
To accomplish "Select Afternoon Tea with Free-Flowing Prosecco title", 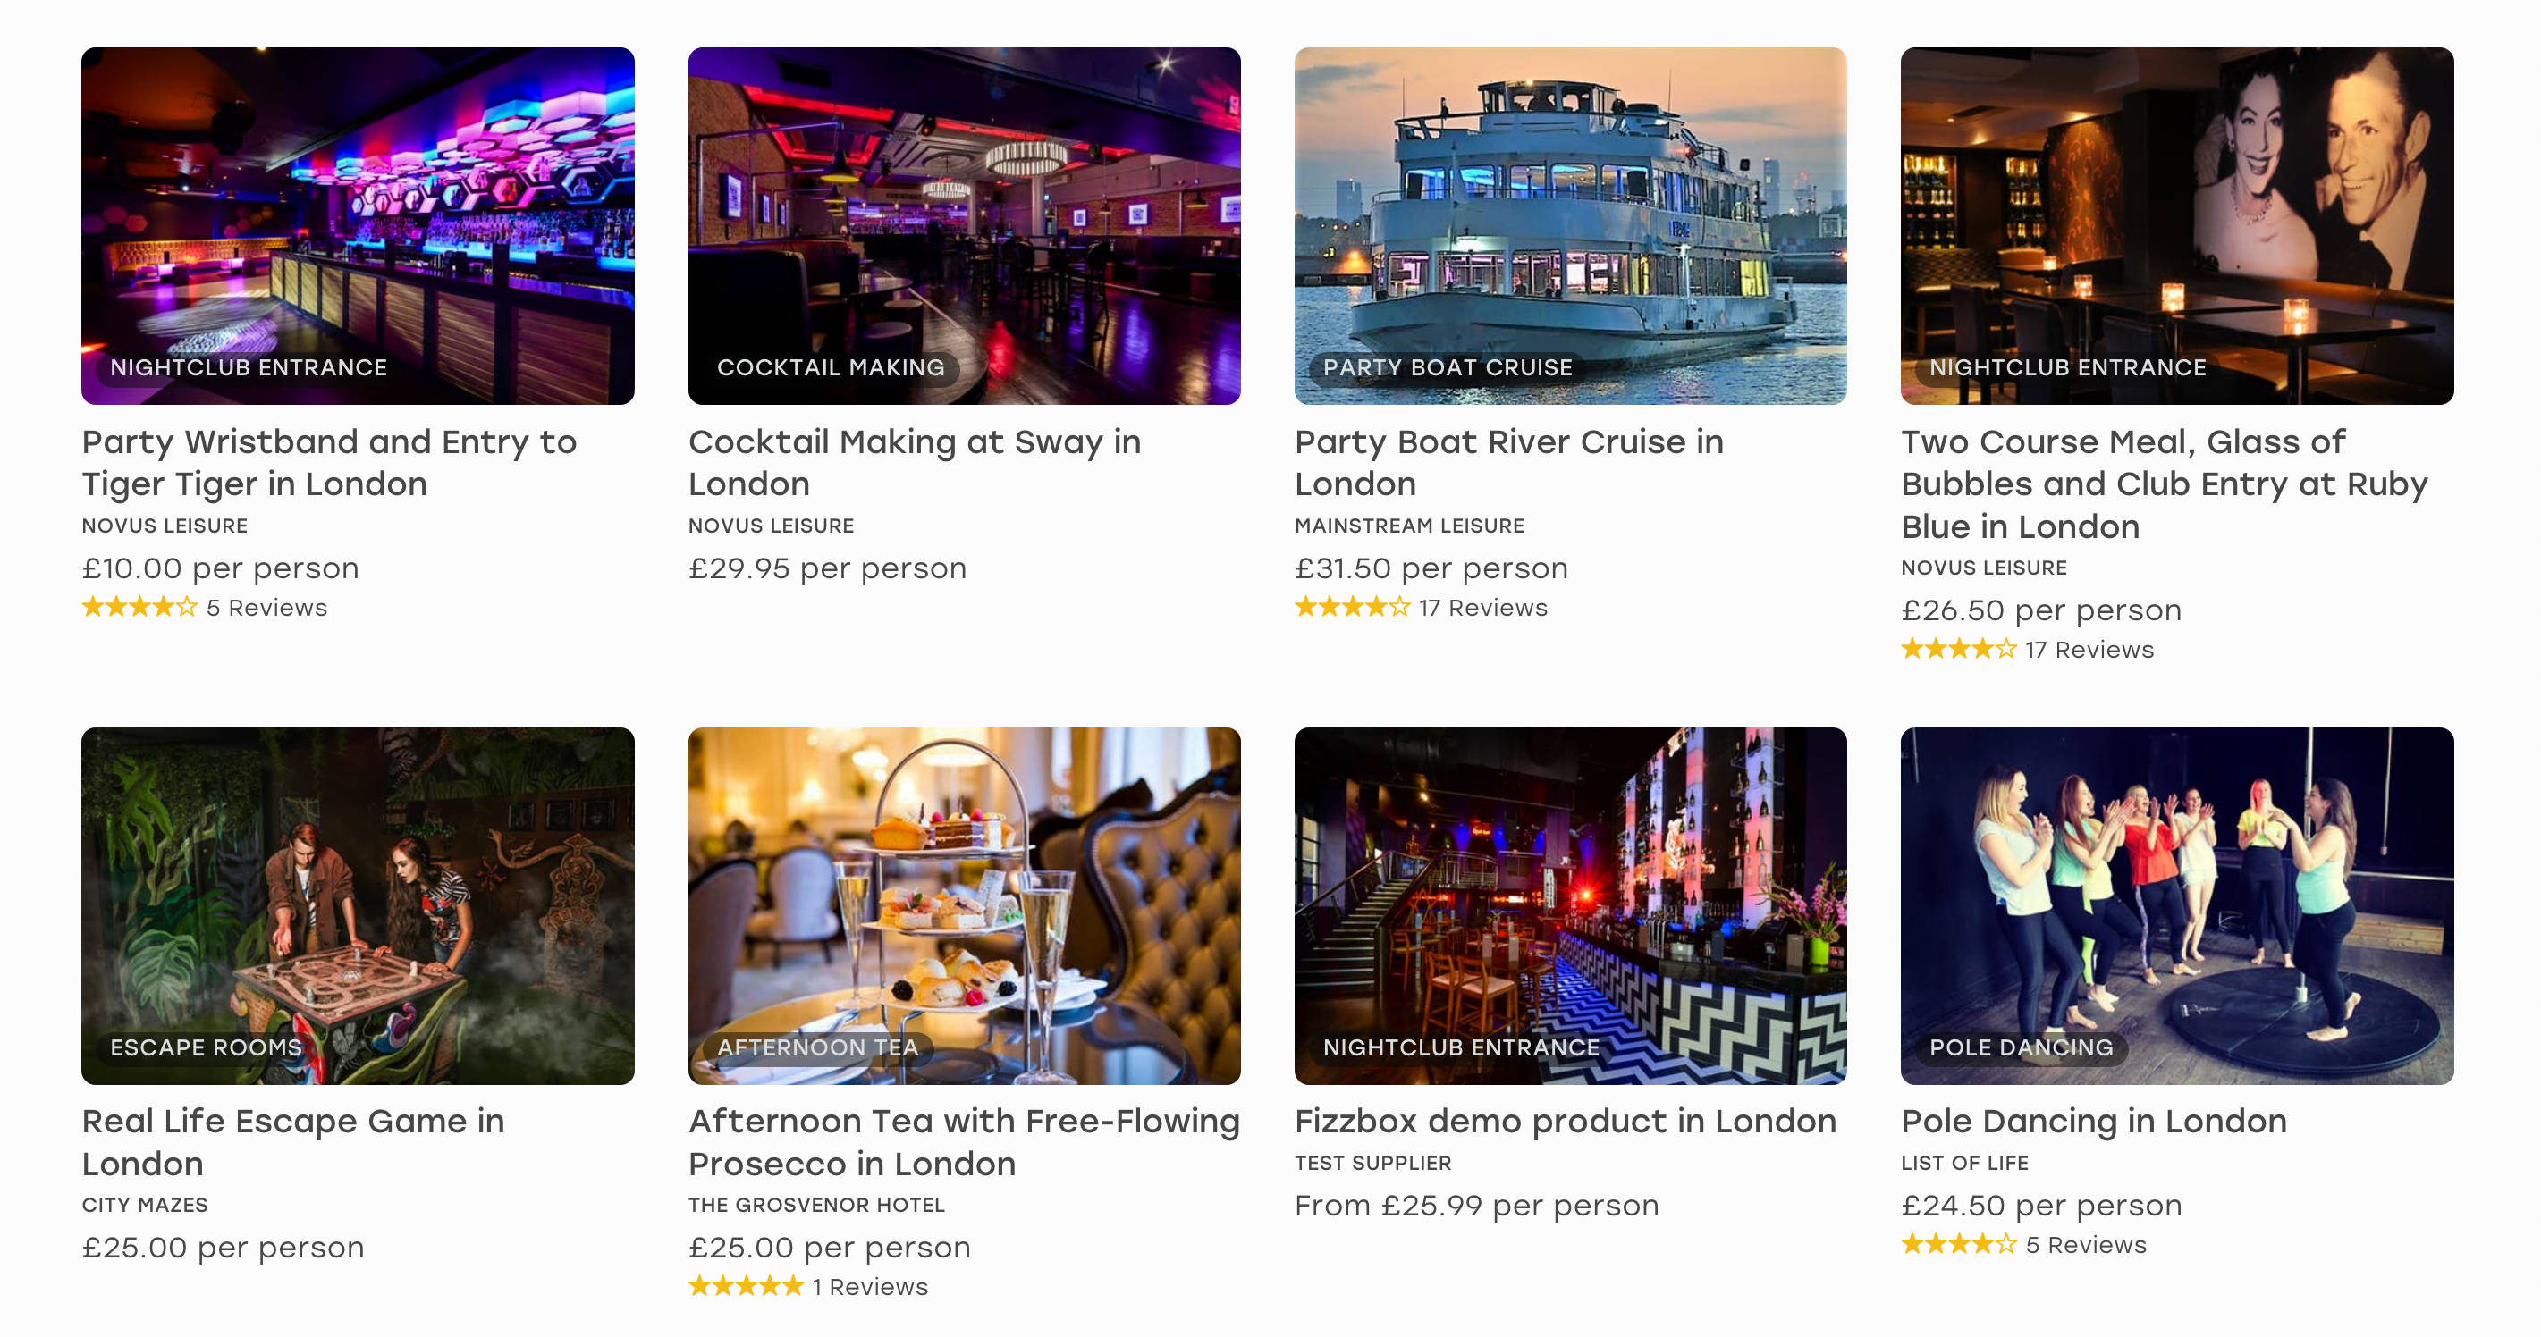I will [963, 1142].
